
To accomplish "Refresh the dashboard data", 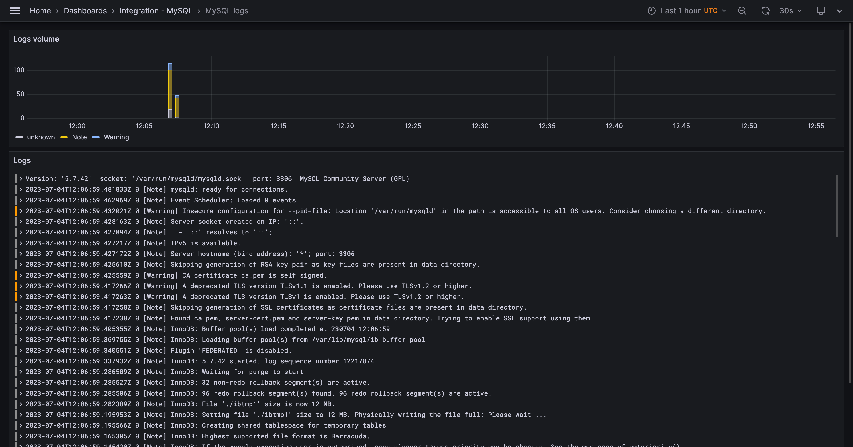I will [x=765, y=11].
